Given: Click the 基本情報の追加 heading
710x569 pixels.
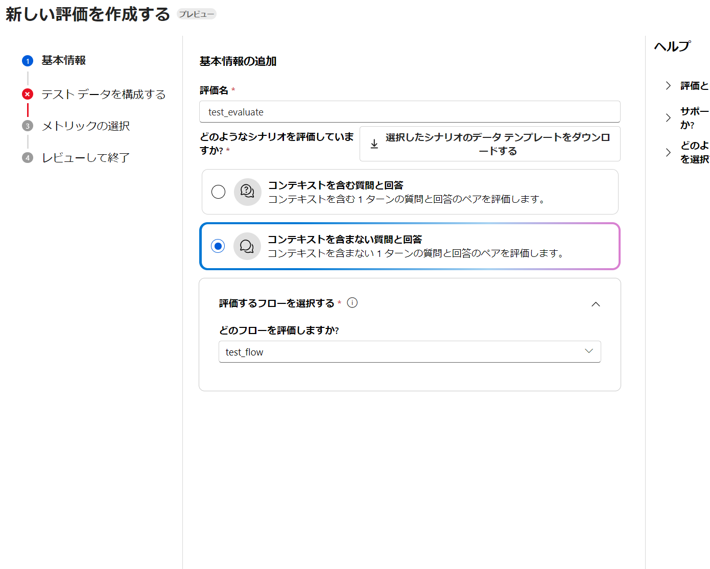Looking at the screenshot, I should pos(238,61).
